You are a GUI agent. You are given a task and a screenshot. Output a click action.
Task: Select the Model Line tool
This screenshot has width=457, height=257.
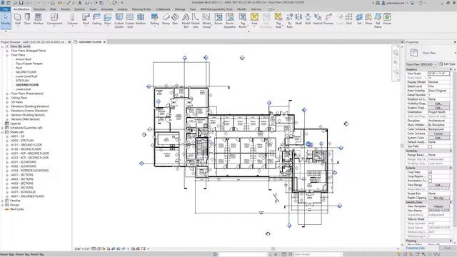pos(195,21)
